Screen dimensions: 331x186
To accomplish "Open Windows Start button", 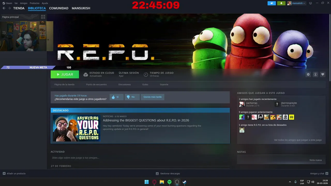I will pyautogui.click(x=147, y=182).
